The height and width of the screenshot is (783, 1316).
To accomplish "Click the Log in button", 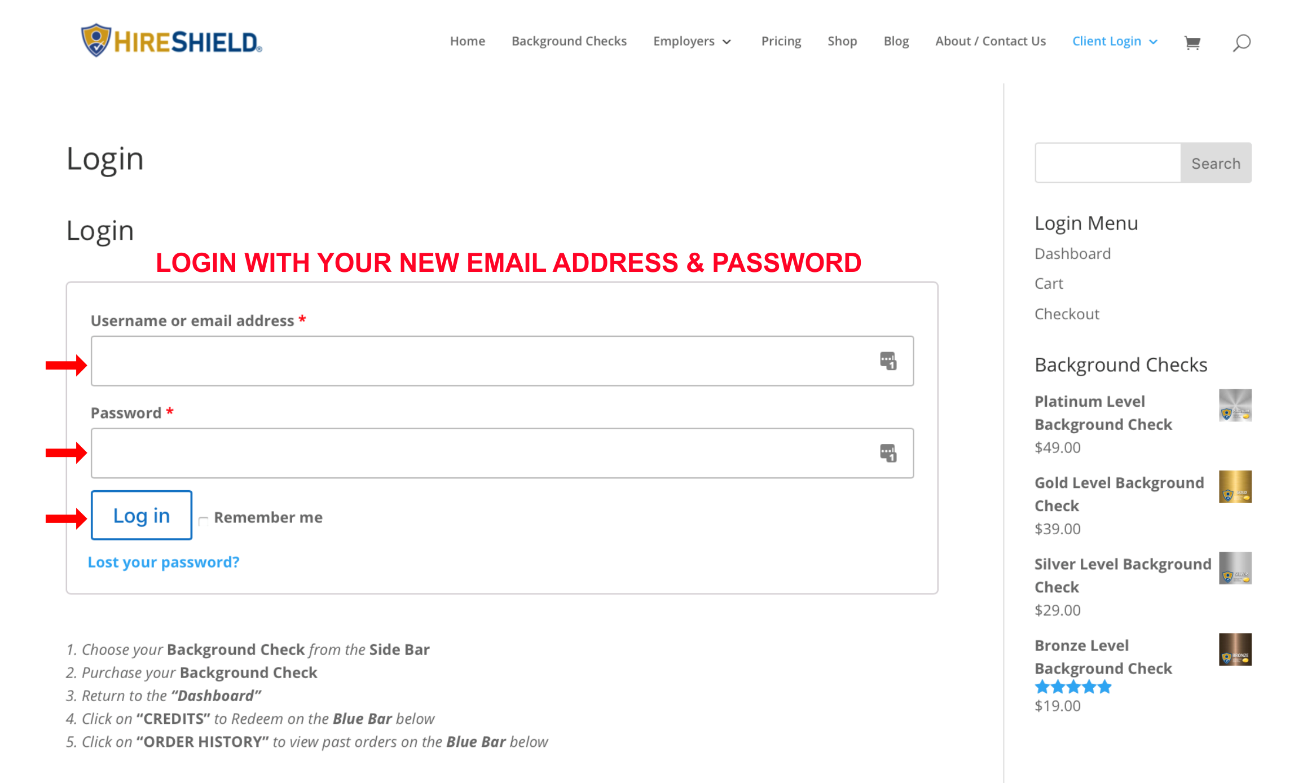I will click(142, 515).
